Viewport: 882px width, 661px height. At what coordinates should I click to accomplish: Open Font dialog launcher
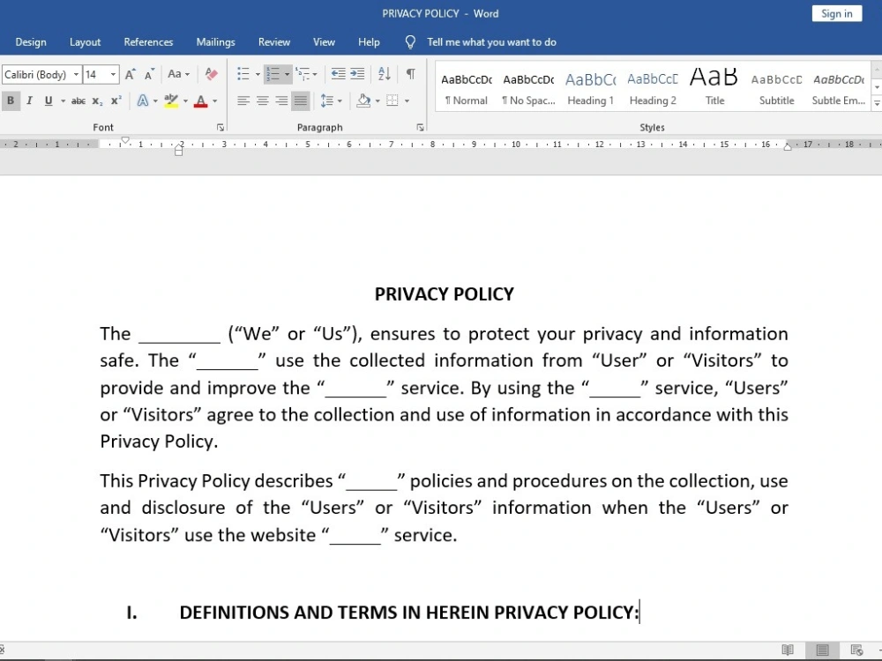(x=220, y=128)
